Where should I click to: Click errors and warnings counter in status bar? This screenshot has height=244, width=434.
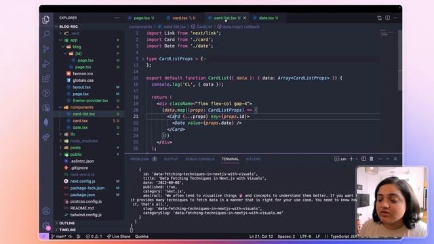pos(94,237)
